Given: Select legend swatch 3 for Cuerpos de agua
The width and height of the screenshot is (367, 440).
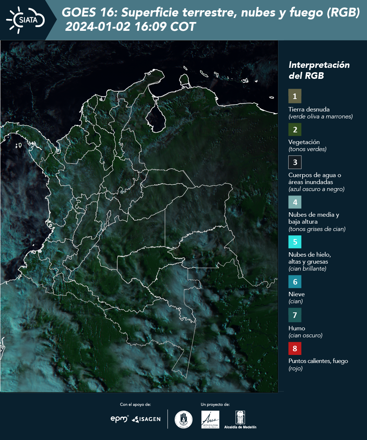Looking at the screenshot, I should (x=295, y=162).
